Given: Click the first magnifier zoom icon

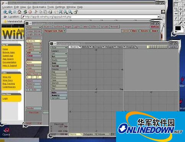Looking at the screenshot, I should pyautogui.click(x=61, y=12).
